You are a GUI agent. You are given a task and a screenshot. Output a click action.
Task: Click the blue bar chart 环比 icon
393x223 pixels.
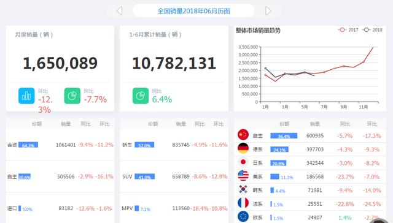pyautogui.click(x=26, y=96)
